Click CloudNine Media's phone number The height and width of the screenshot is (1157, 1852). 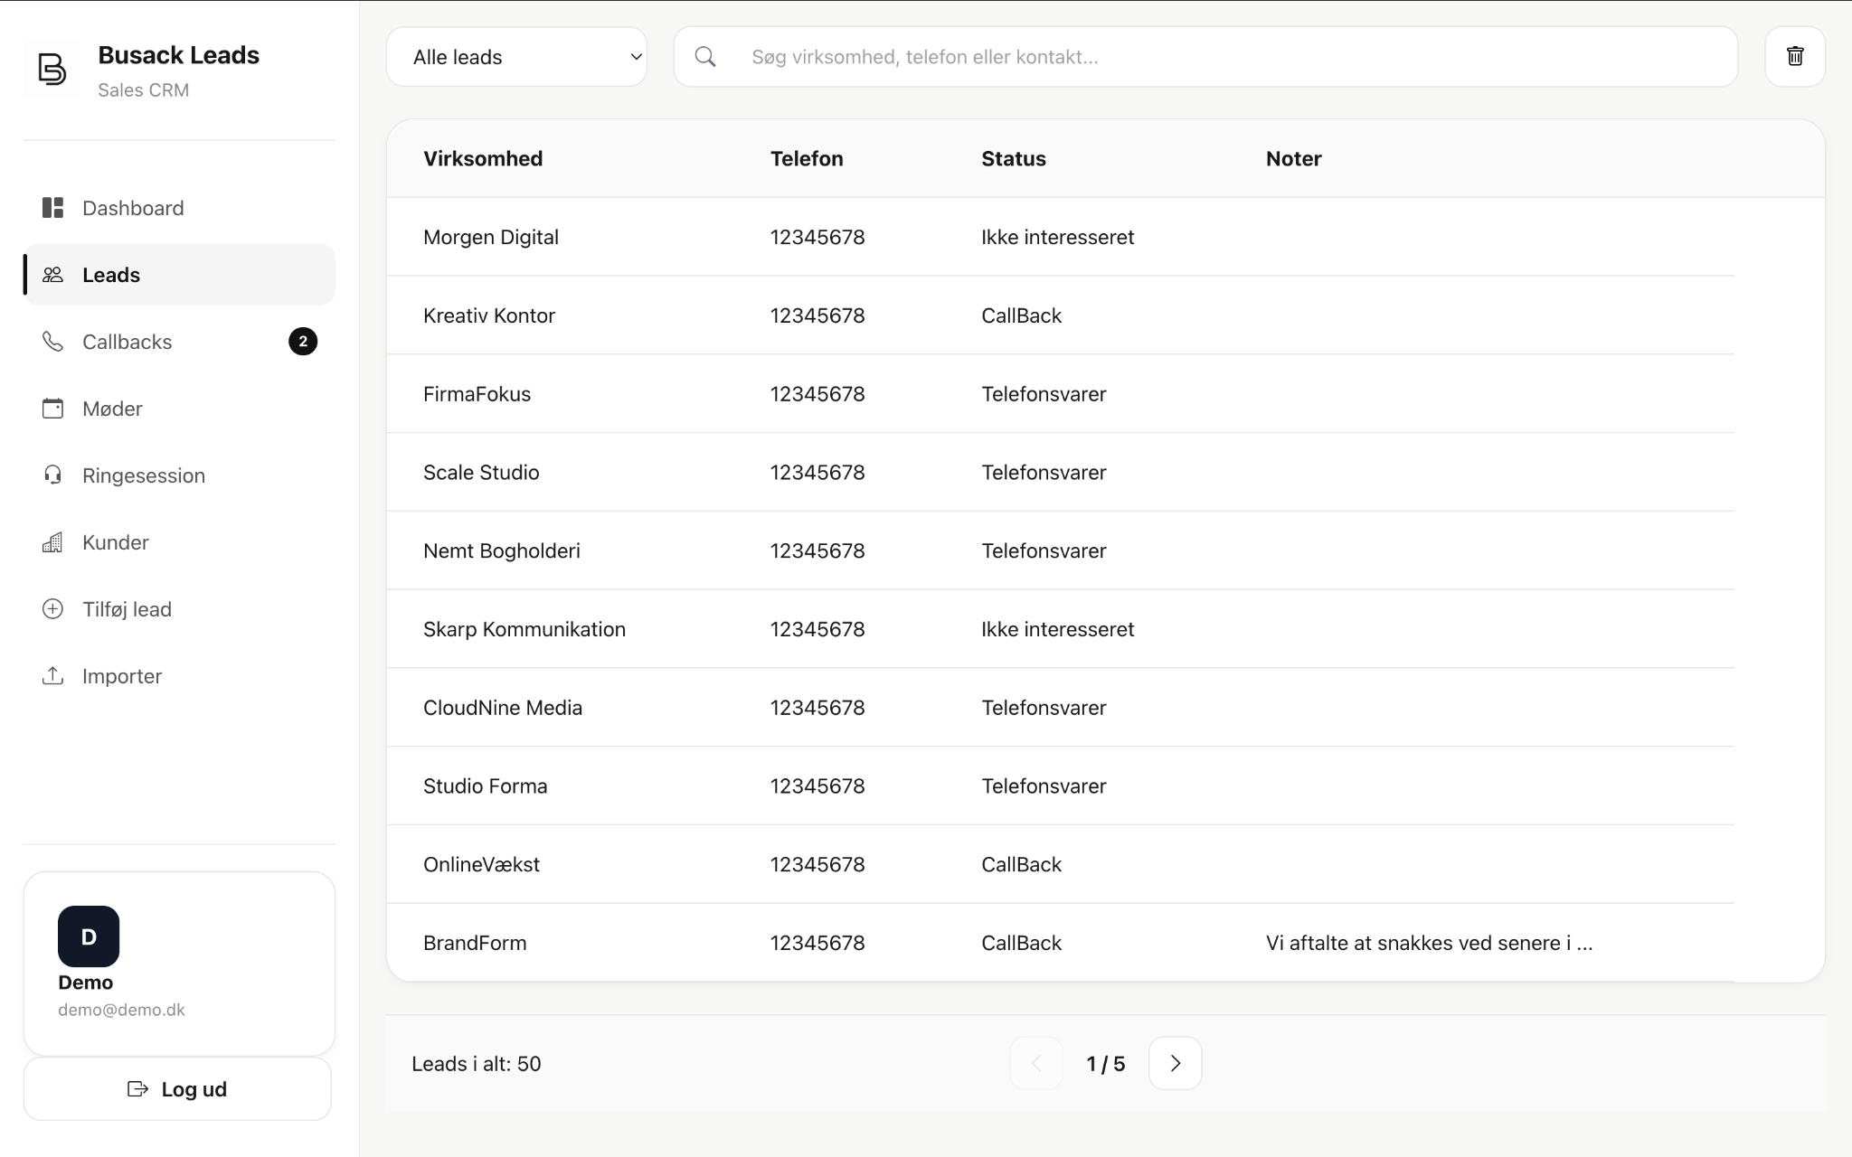817,708
